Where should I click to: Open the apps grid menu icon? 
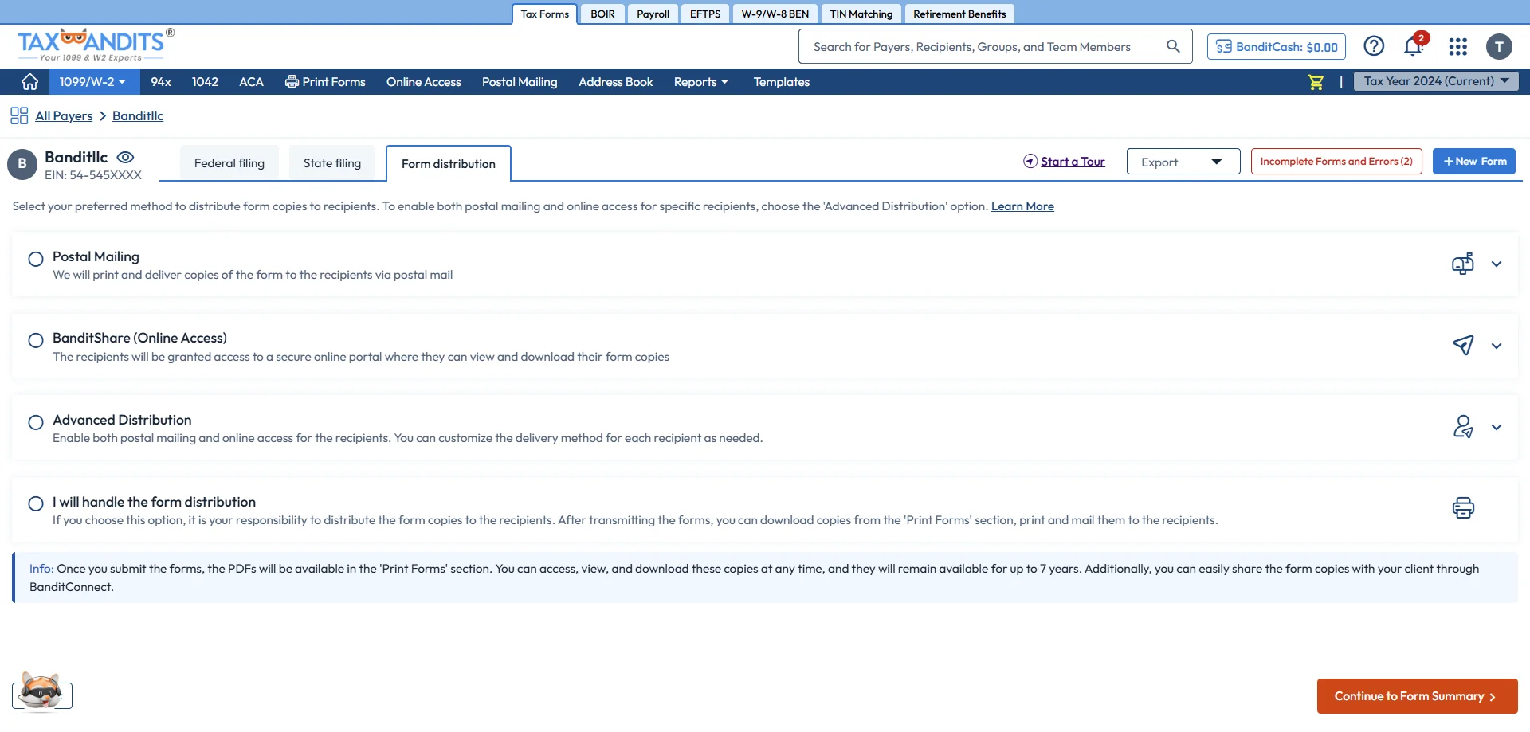(x=1458, y=47)
